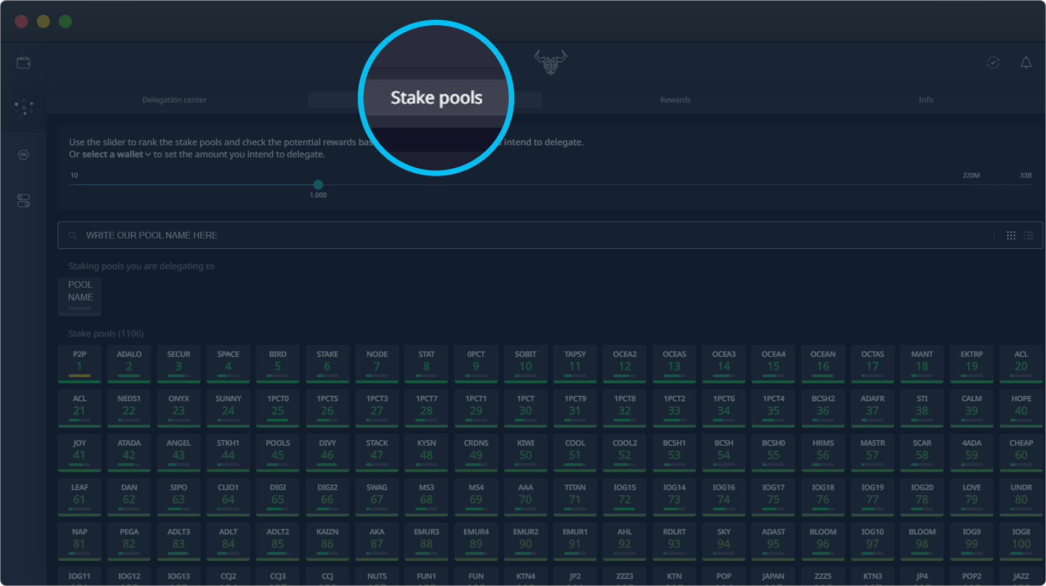The image size is (1046, 586).
Task: Open stake pool HOPE ranked 40
Action: coord(1021,408)
